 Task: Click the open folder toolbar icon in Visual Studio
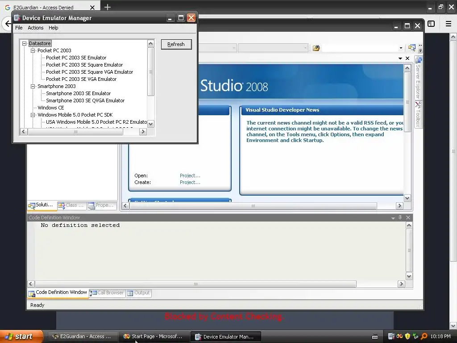tap(316, 48)
